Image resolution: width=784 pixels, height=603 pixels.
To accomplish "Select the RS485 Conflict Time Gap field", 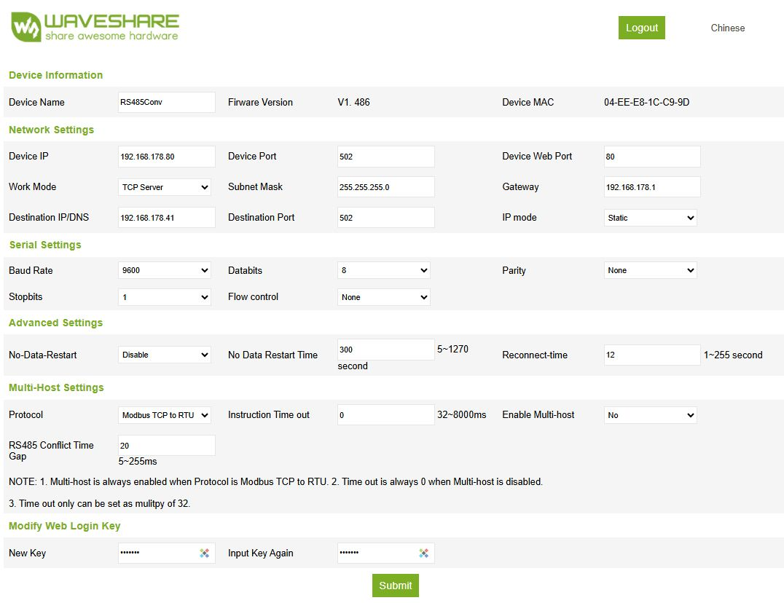I will [166, 445].
